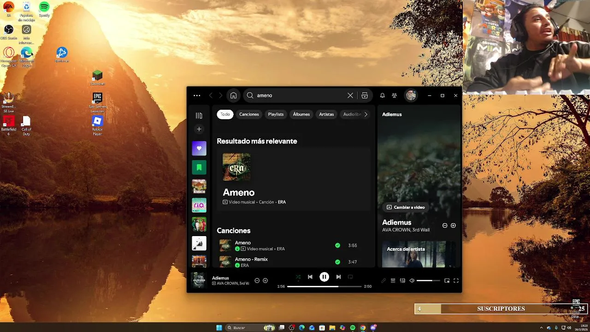This screenshot has width=590, height=332.
Task: Skip to previous track
Action: point(310,277)
